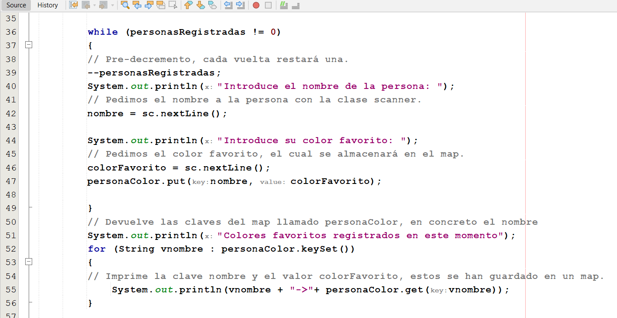Screen dimensions: 617x318
Task: Collapse the while loop fold at line 37
Action: (x=28, y=45)
